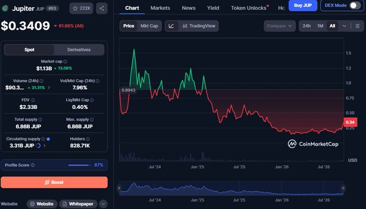Set chart range to 1M
This screenshot has height=209, width=366.
tap(320, 26)
